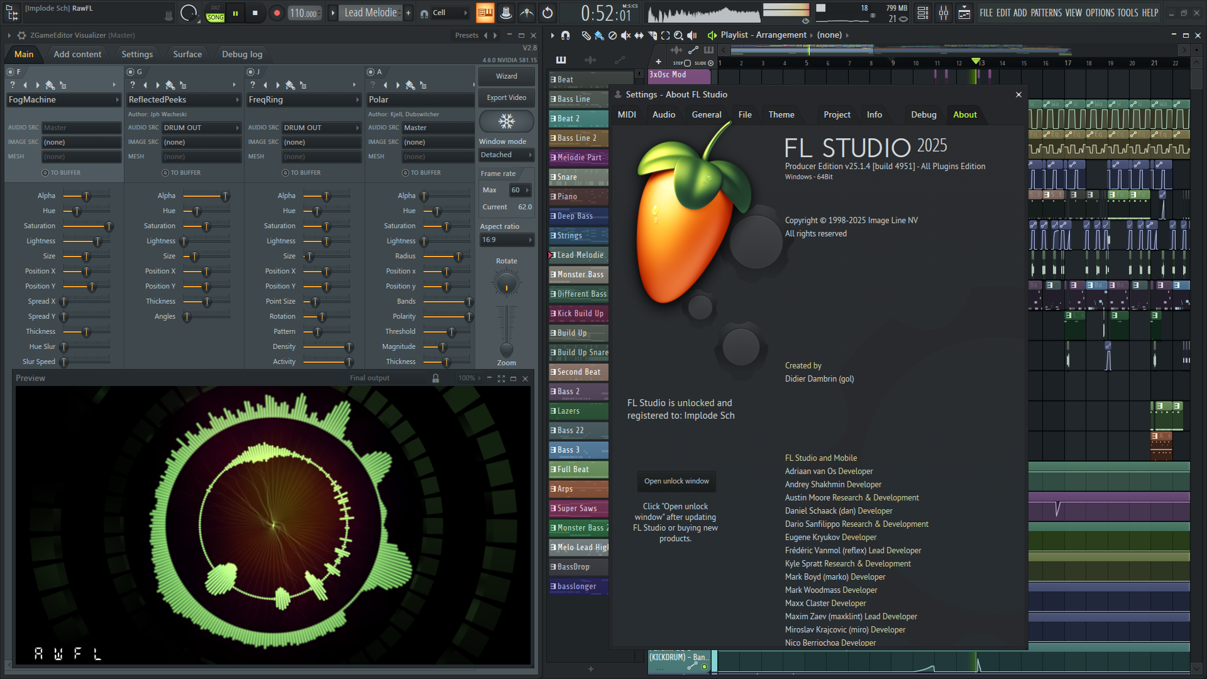Click the plus button next to Lead Melodie
The width and height of the screenshot is (1207, 679).
[408, 13]
